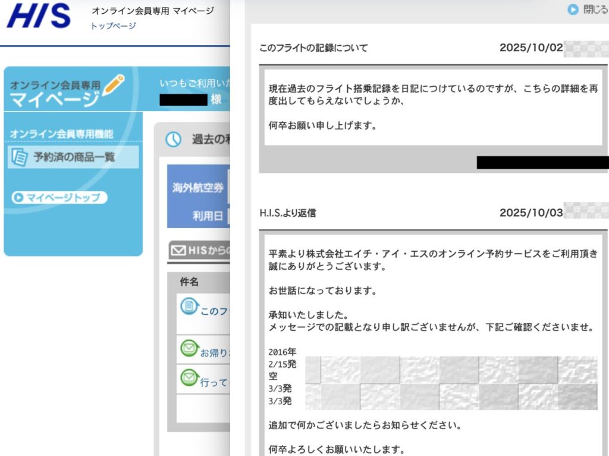Viewport: 609px width, 456px height.
Task: Click the 利用日 label
Action: (206, 215)
